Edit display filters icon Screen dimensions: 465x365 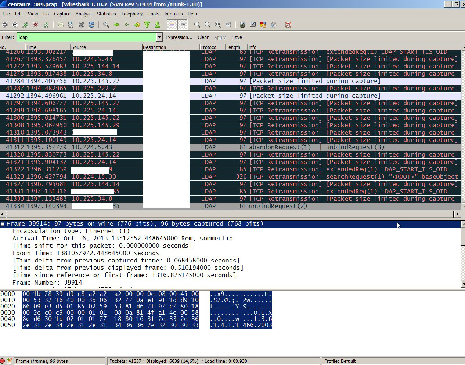tap(253, 25)
